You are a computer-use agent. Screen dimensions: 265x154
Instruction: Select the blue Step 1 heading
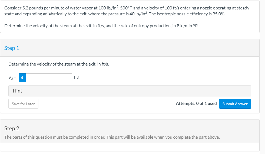12,48
